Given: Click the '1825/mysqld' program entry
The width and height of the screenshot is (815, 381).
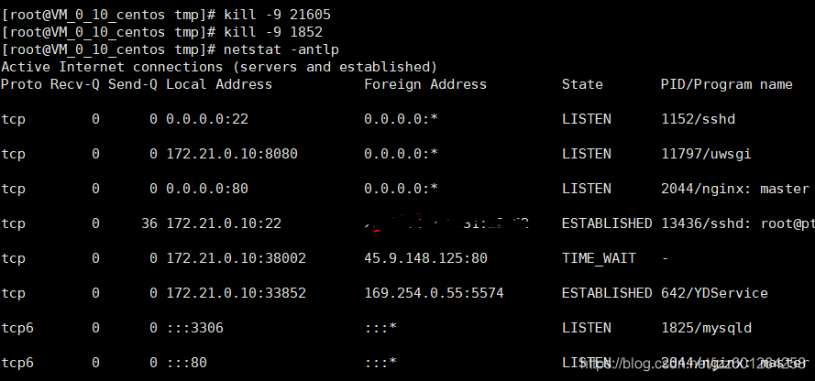Looking at the screenshot, I should pos(706,328).
